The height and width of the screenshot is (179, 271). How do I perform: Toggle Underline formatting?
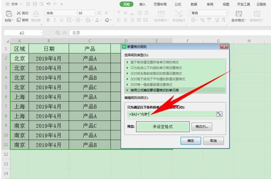pos(61,20)
